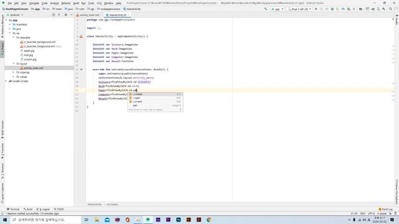This screenshot has width=399, height=224.
Task: Open the Sync Project with Gradle icon
Action: coord(373,9)
